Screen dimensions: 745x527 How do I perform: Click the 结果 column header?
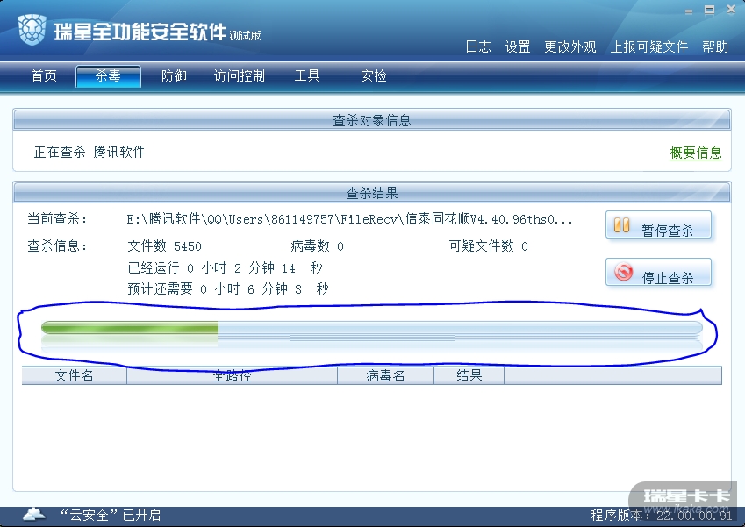tap(469, 375)
